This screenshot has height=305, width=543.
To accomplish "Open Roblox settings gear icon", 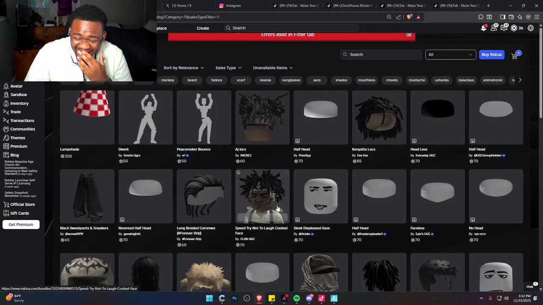I will 531,28.
